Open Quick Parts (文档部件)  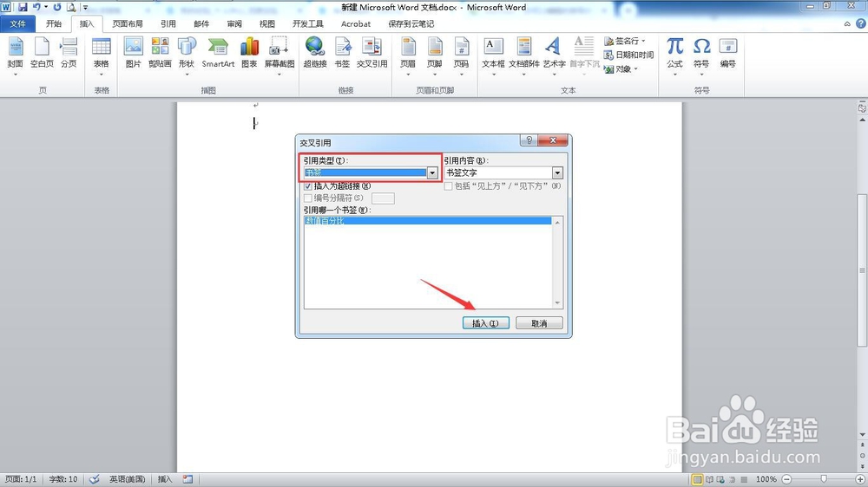[523, 55]
